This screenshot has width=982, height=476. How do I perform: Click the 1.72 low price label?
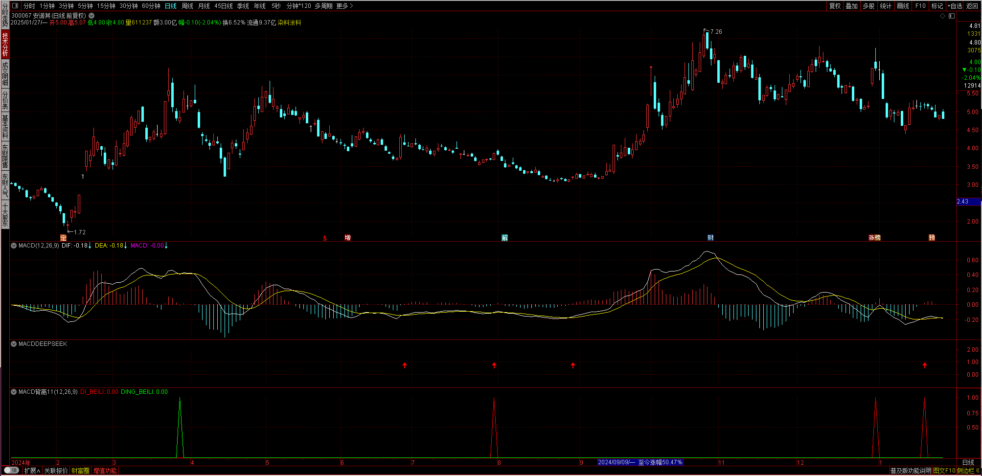[79, 232]
